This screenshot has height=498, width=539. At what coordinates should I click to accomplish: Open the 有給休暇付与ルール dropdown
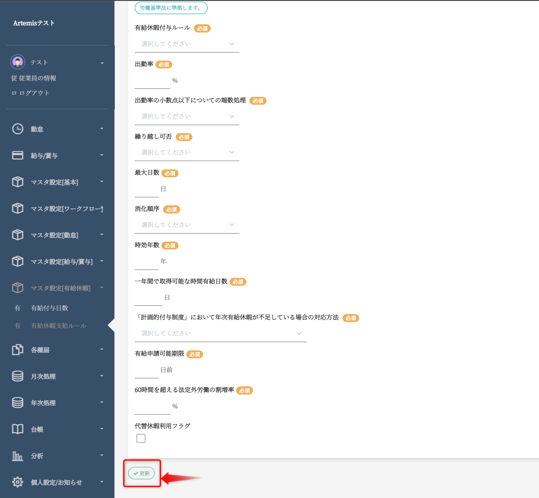tap(187, 44)
